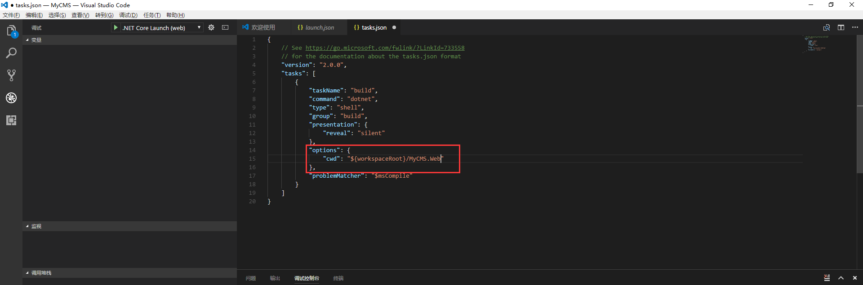The width and height of the screenshot is (863, 285).
Task: Open the debug console icon in debug header
Action: (225, 27)
